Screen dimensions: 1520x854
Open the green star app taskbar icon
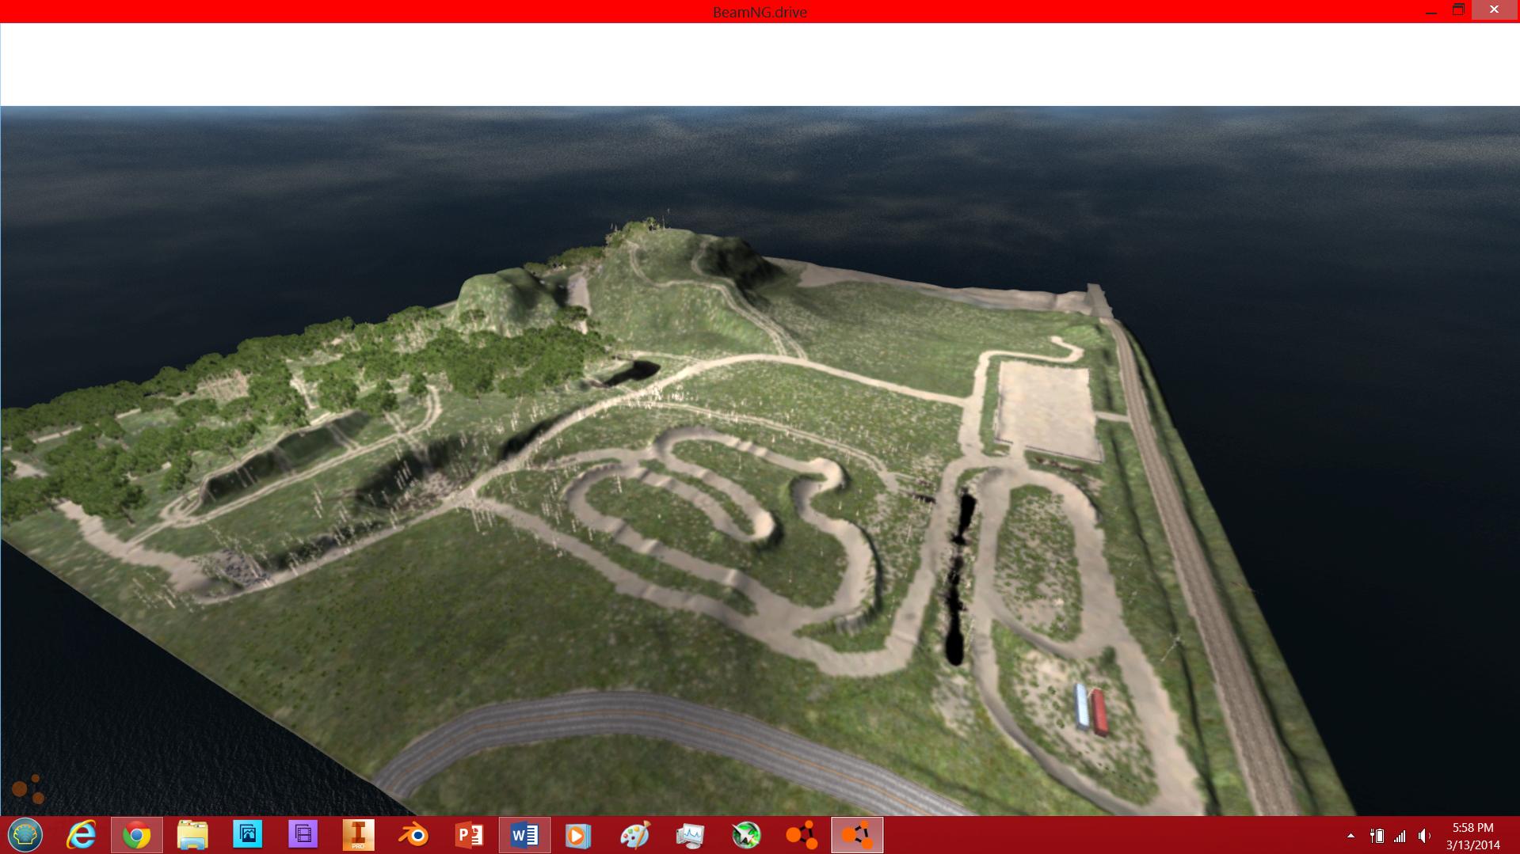click(x=746, y=835)
